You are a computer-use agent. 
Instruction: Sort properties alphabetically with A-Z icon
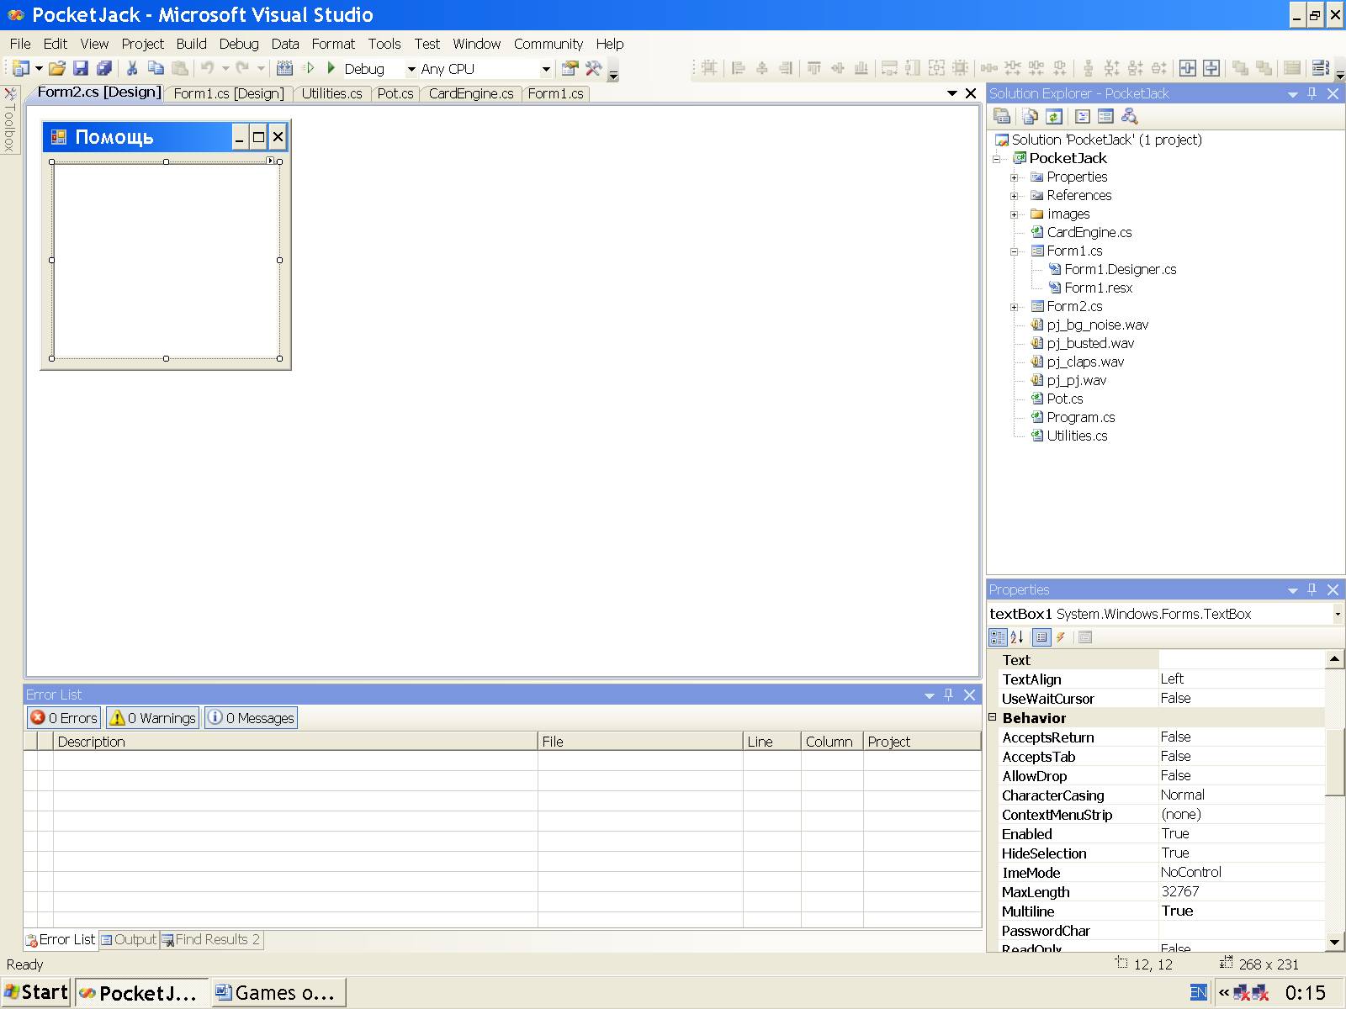1017,637
